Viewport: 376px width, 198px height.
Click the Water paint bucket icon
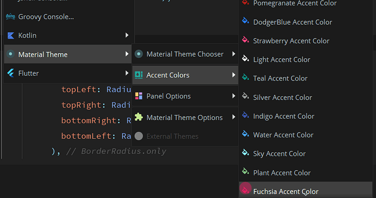coord(245,134)
